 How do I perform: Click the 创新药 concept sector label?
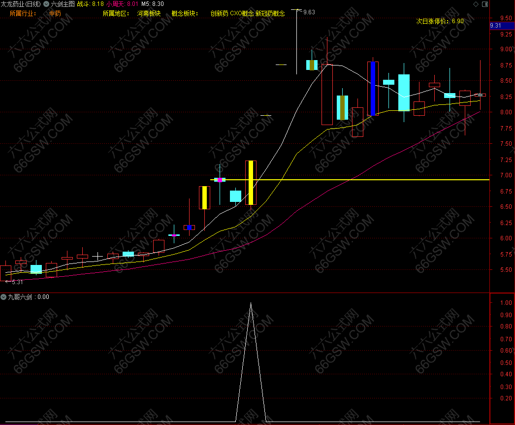coord(219,13)
